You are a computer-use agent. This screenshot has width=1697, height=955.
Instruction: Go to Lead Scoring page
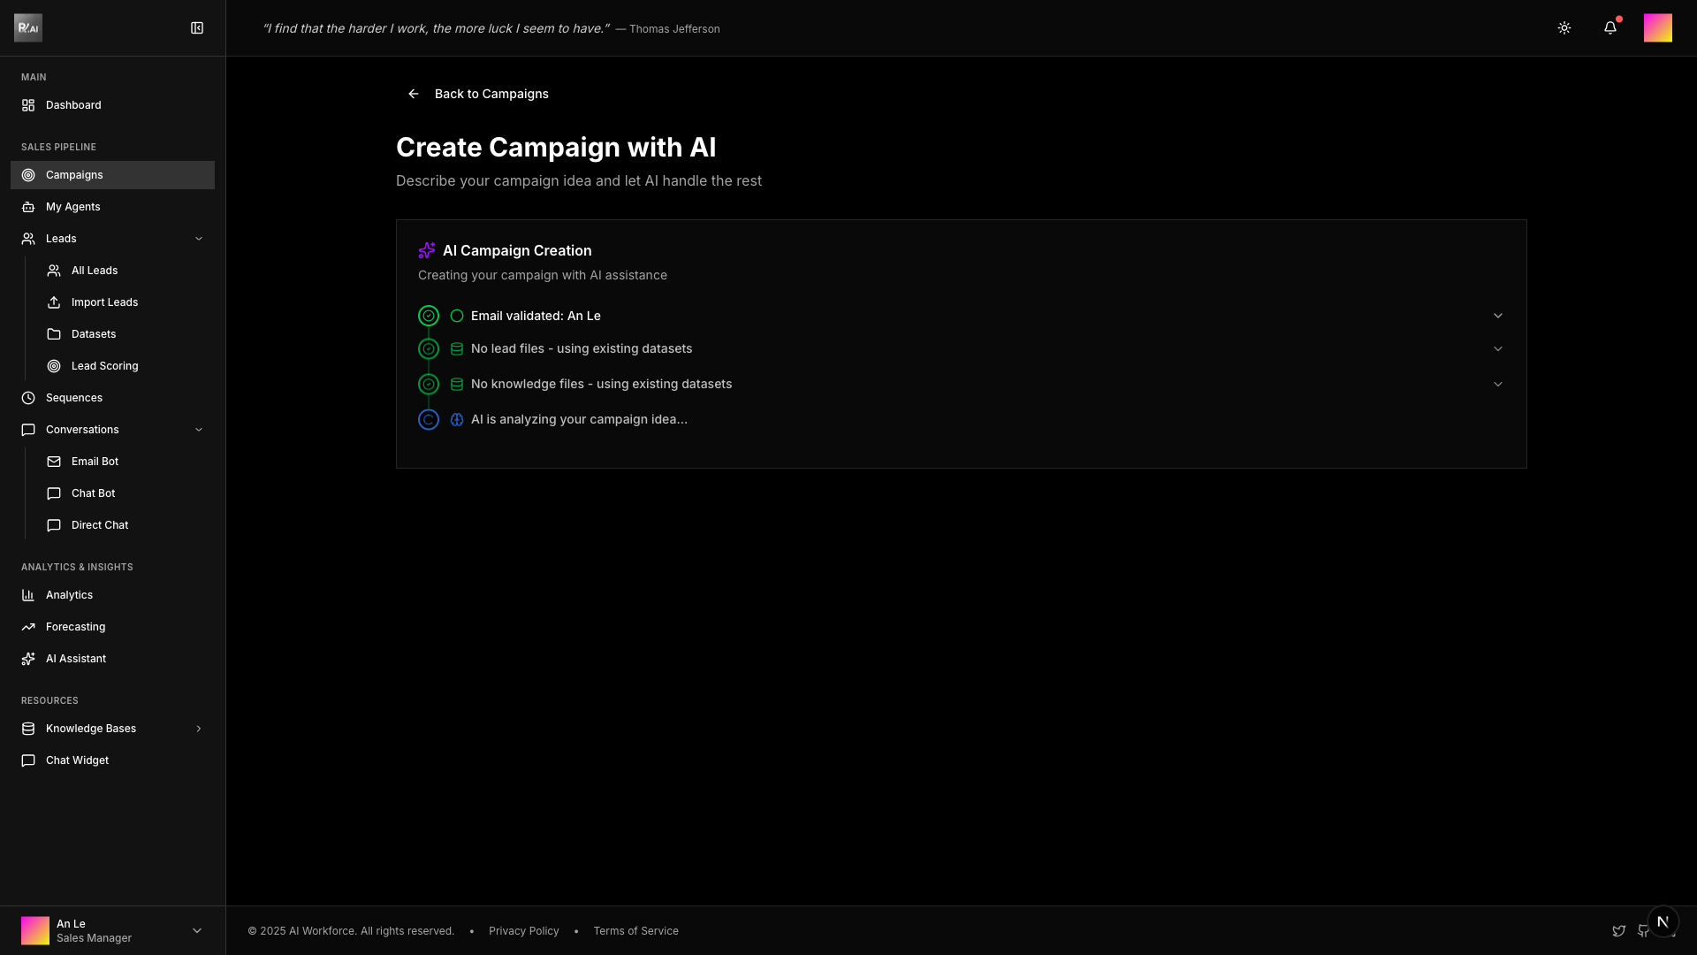(104, 366)
